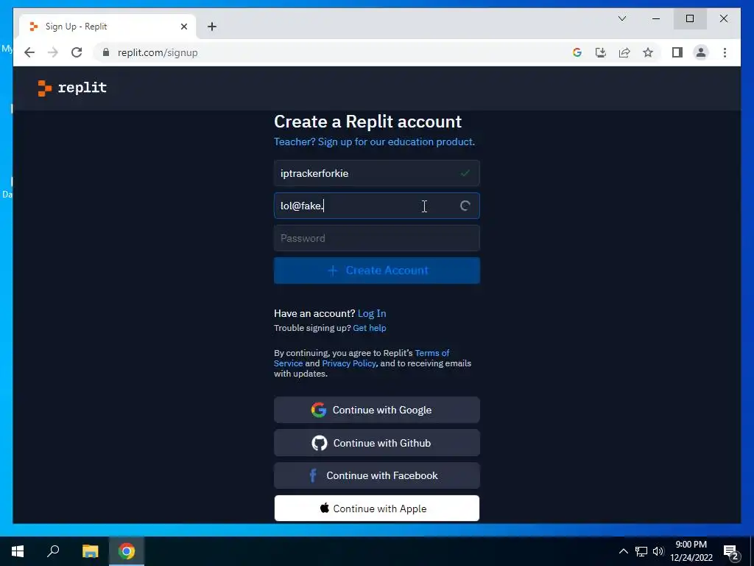
Task: Launch File Explorer from taskbar
Action: coord(90,551)
